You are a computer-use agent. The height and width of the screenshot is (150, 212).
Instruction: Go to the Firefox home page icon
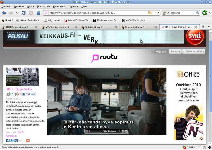[x=38, y=13]
